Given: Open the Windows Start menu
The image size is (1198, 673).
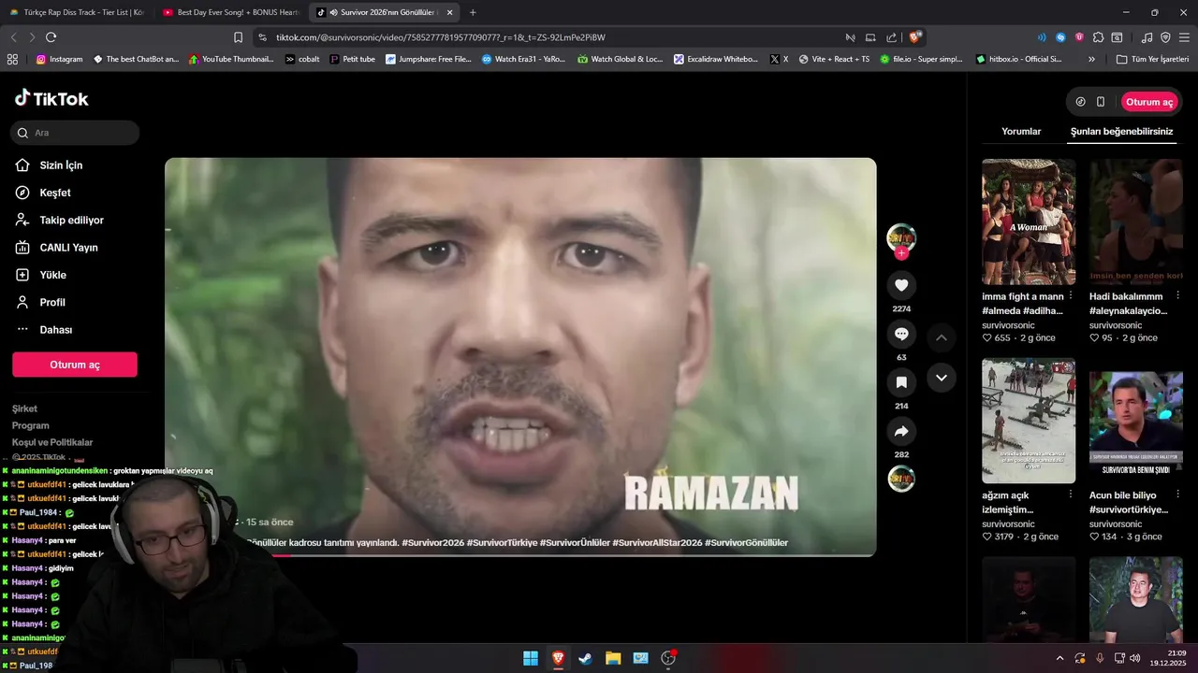Looking at the screenshot, I should coord(531,658).
